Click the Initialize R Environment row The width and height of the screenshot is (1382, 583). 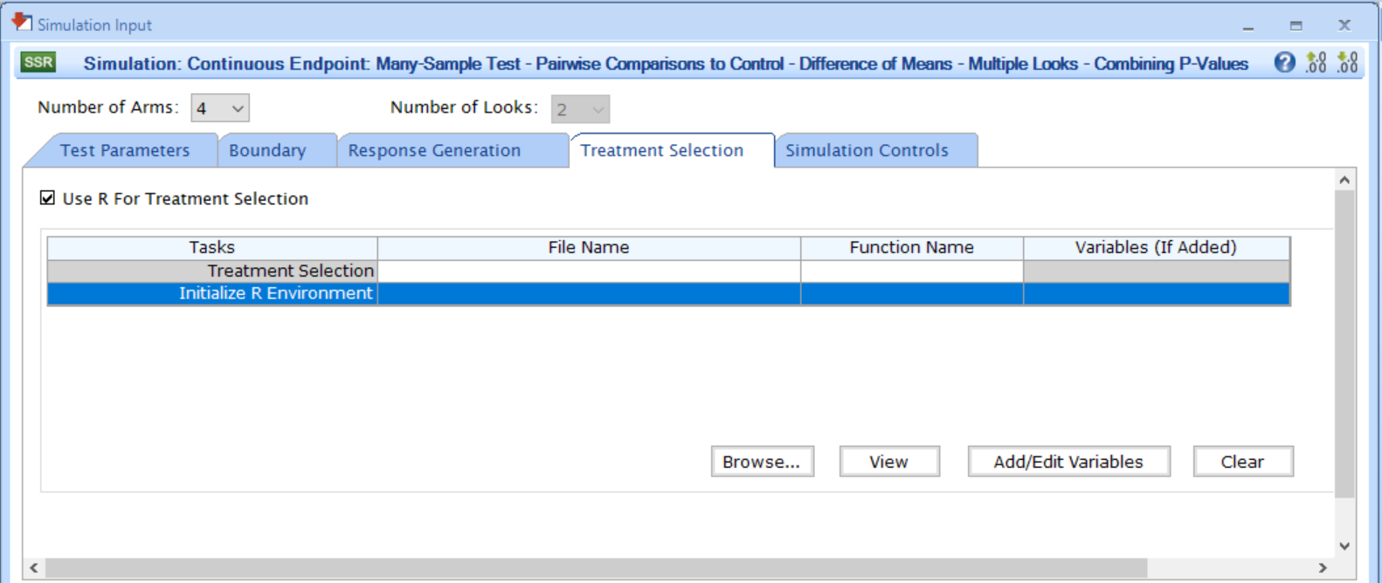click(212, 294)
